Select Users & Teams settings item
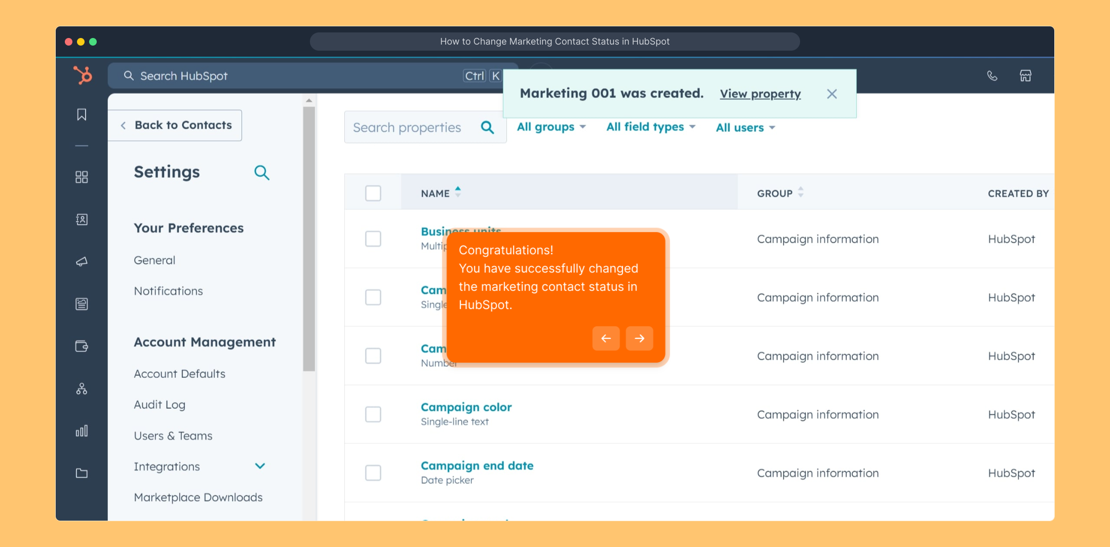Viewport: 1110px width, 547px height. pyautogui.click(x=173, y=436)
